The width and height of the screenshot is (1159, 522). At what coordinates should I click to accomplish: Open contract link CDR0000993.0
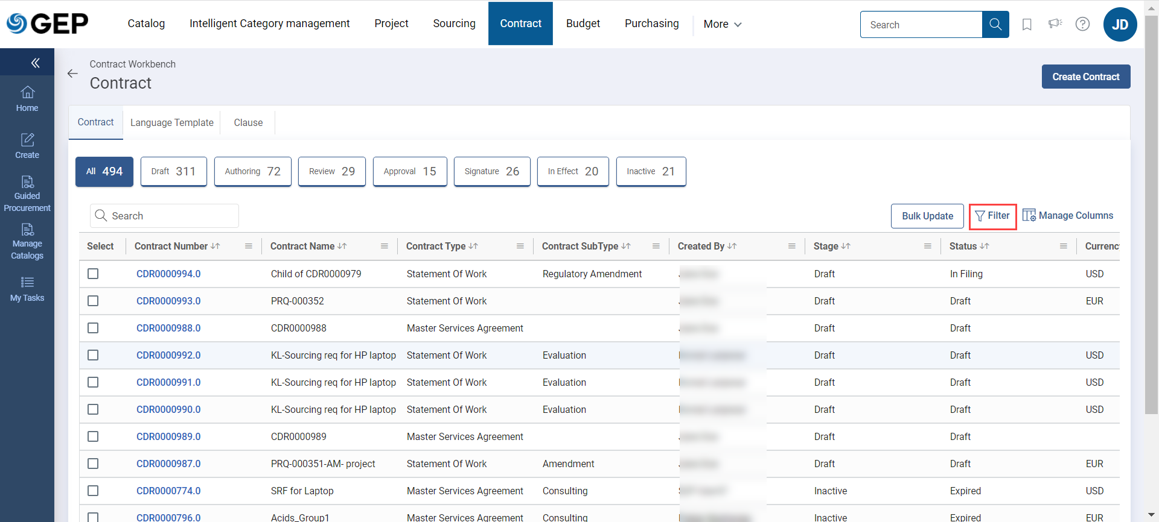click(168, 301)
